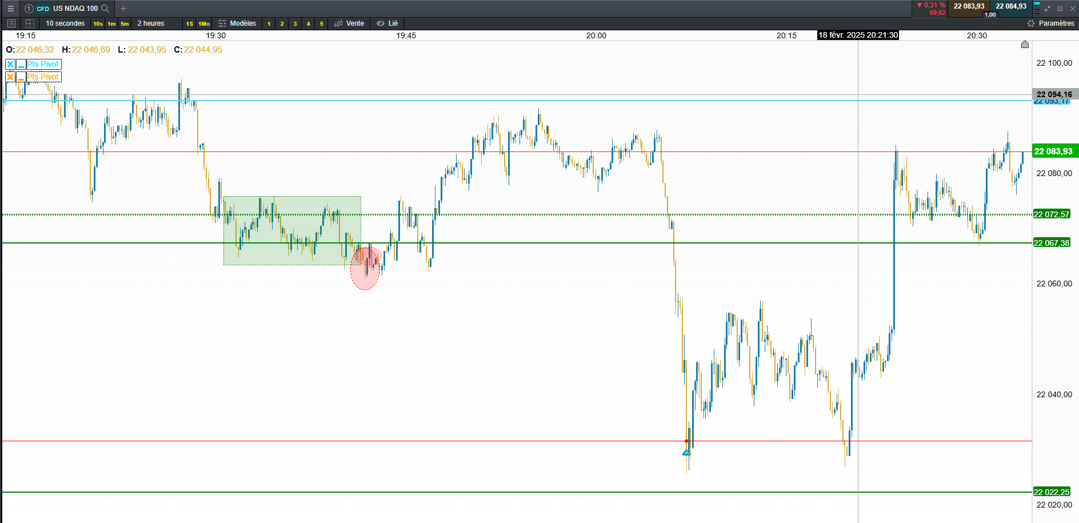Detach chart with pop-out window icon

tap(1060, 9)
